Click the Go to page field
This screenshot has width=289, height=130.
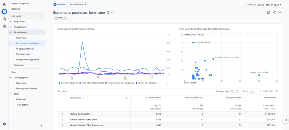pyautogui.click(x=252, y=91)
